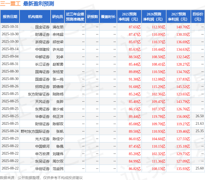This screenshot has height=180, width=205.
Task: Click analyst name 谢少威
Action: click(x=58, y=109)
